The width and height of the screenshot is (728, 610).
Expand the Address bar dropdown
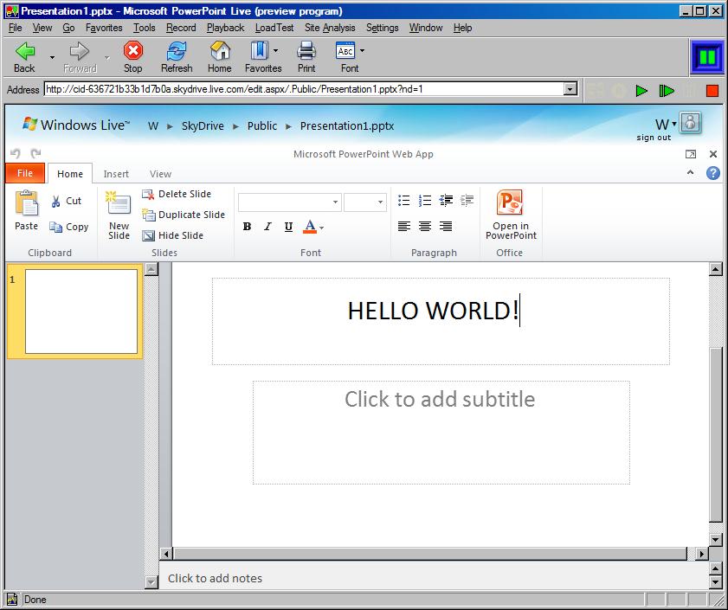570,88
